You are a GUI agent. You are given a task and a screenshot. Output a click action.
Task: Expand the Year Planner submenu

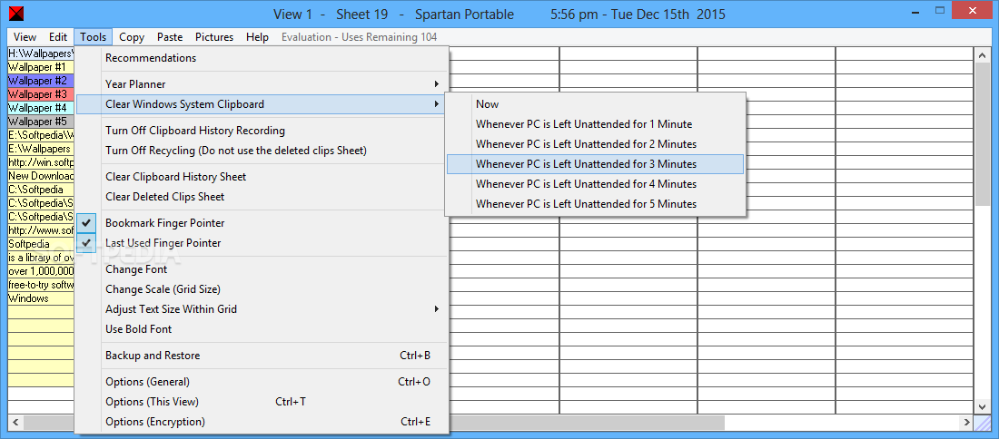260,84
